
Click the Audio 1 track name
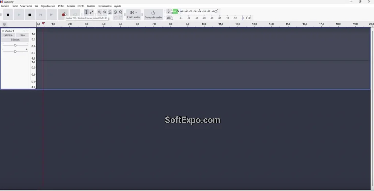tap(9, 31)
